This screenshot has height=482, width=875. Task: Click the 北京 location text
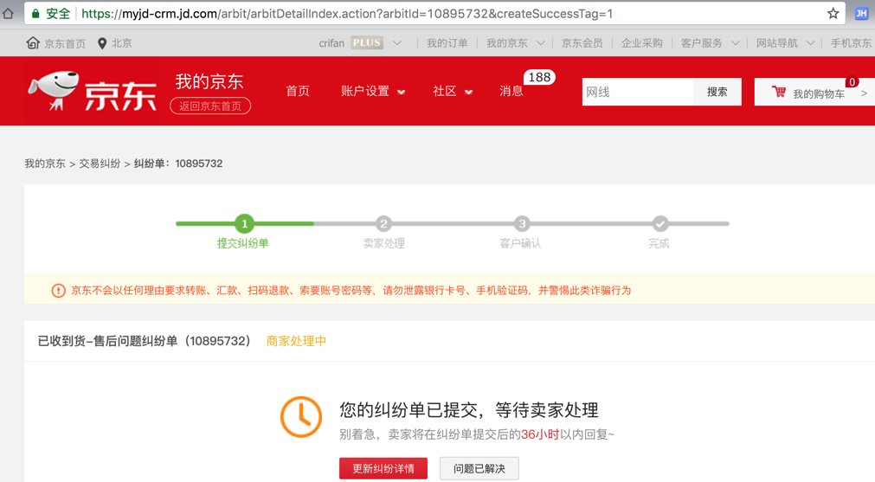(x=122, y=43)
